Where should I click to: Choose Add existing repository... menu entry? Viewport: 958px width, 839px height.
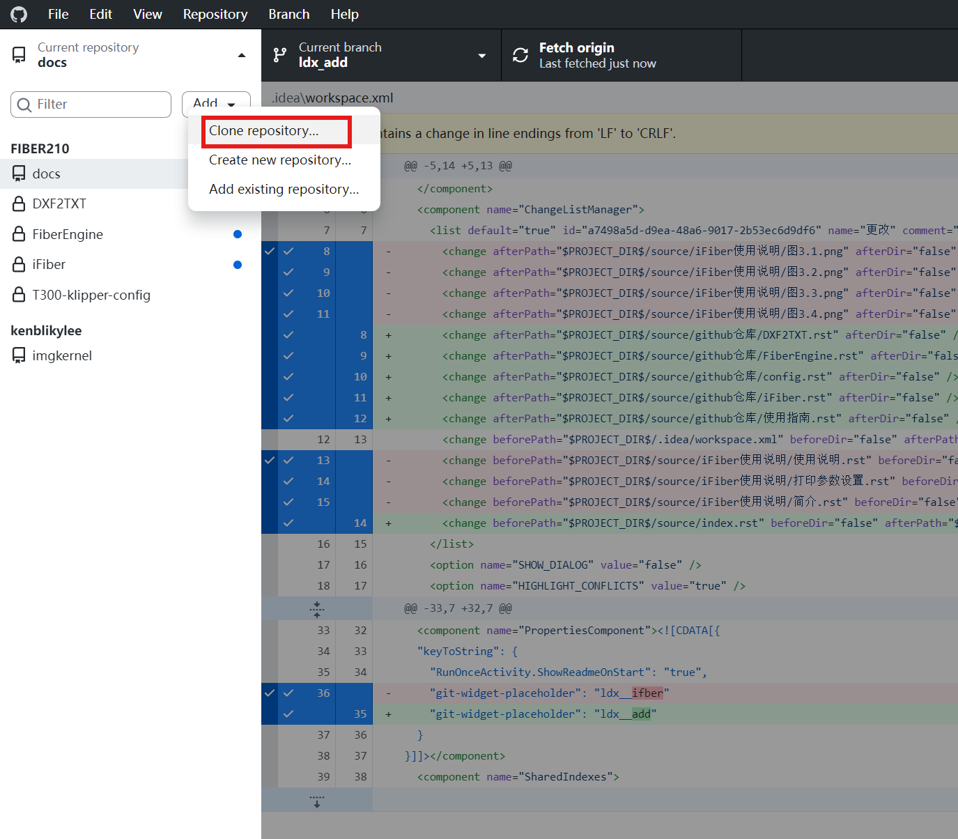(284, 190)
